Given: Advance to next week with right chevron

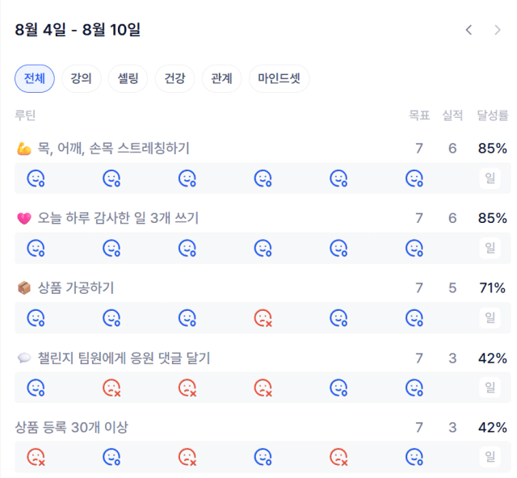Looking at the screenshot, I should pos(498,30).
